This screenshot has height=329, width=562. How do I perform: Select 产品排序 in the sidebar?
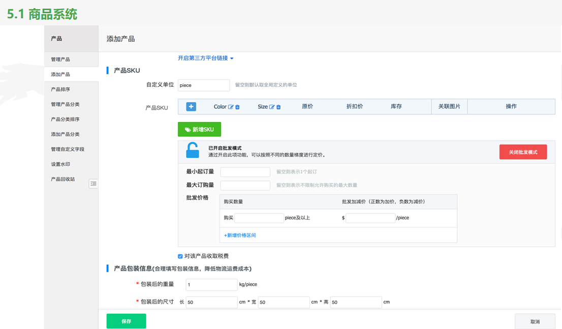point(60,89)
